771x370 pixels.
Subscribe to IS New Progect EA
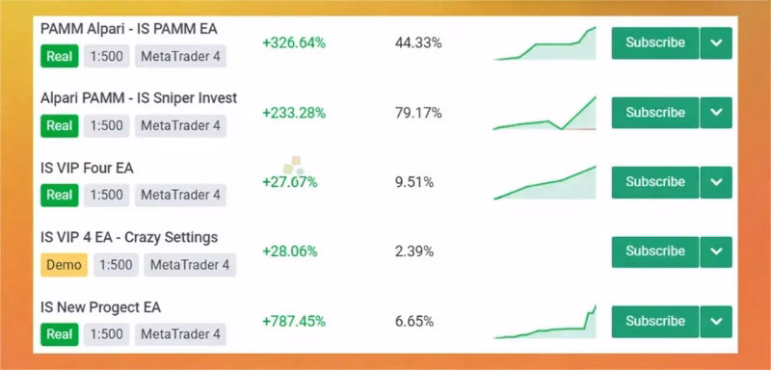(x=655, y=322)
